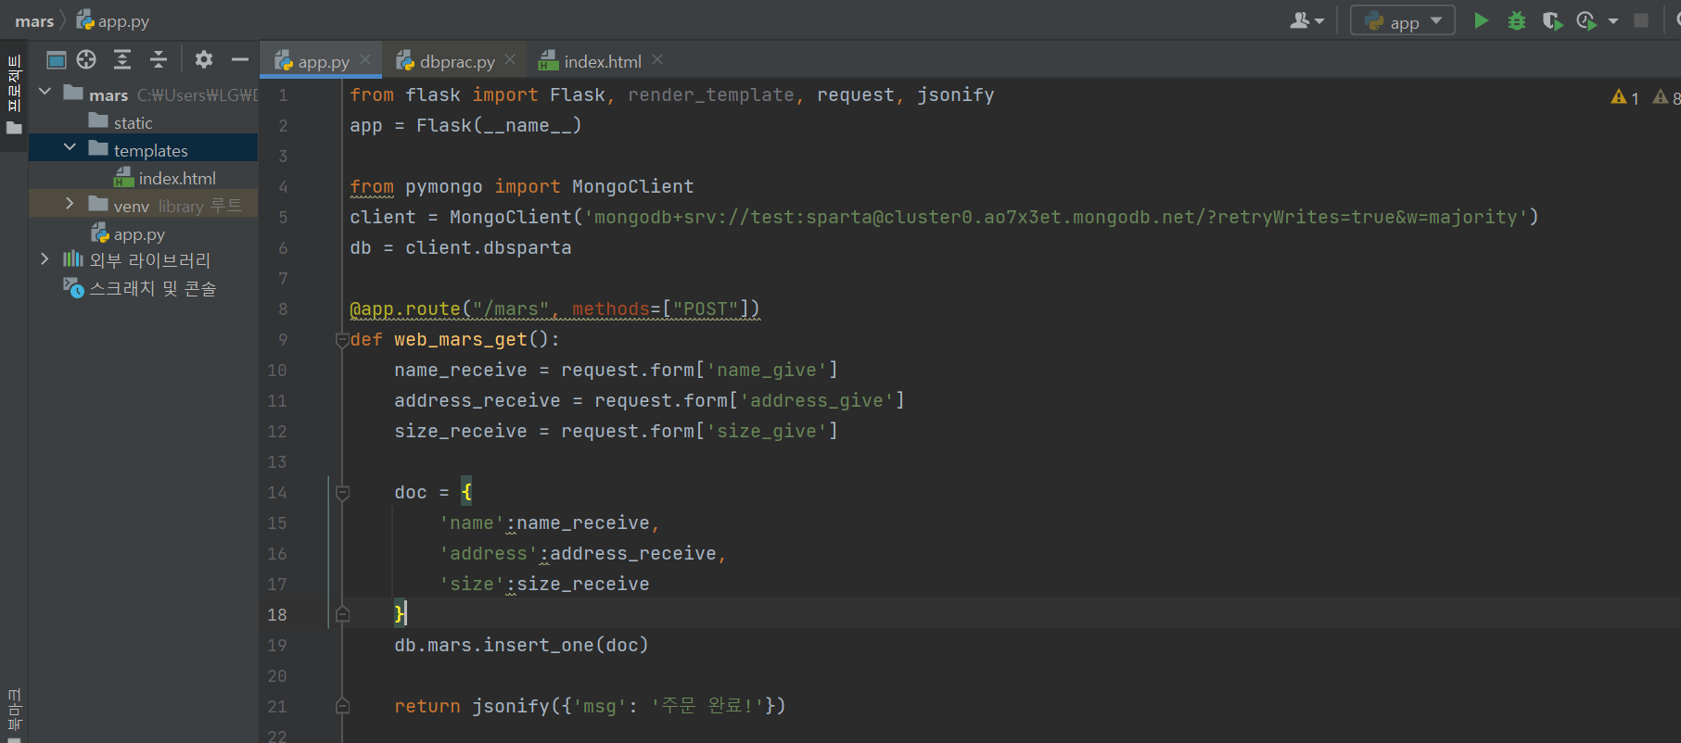Click the mongodb+srv connection string
This screenshot has width=1681, height=743.
pyautogui.click(x=1056, y=218)
